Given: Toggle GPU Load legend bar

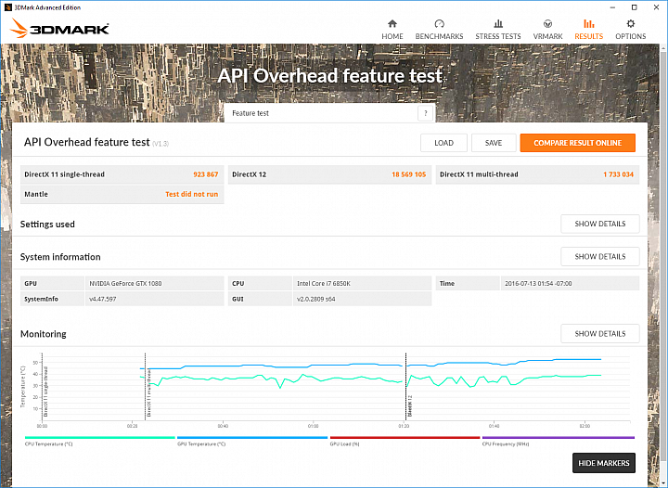Looking at the screenshot, I should click(405, 437).
